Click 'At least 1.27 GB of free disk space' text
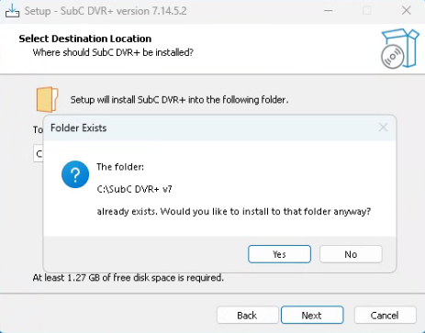This screenshot has width=425, height=333. [129, 278]
